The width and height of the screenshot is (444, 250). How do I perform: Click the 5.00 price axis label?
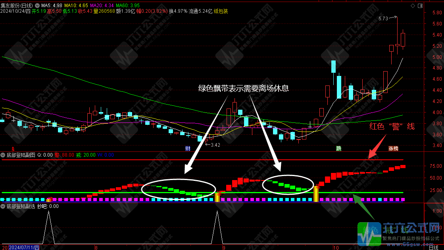coord(437,57)
